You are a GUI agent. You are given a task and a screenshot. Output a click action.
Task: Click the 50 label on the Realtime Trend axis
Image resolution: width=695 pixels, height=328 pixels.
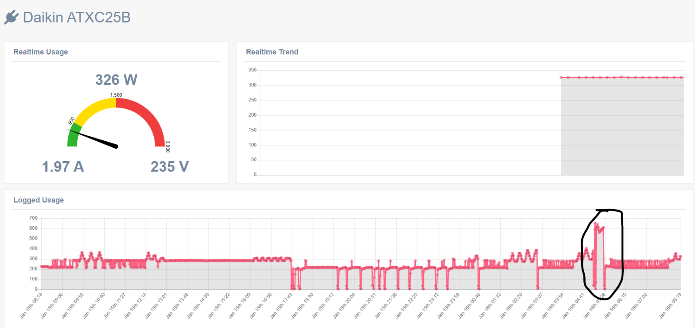(254, 159)
